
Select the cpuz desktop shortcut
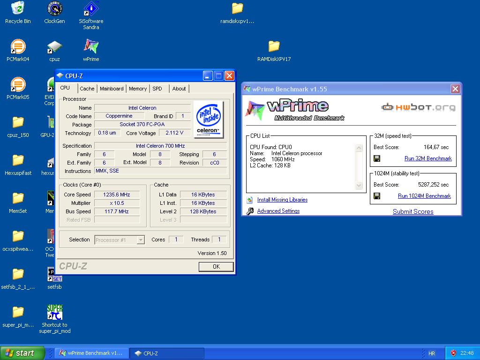(x=54, y=51)
